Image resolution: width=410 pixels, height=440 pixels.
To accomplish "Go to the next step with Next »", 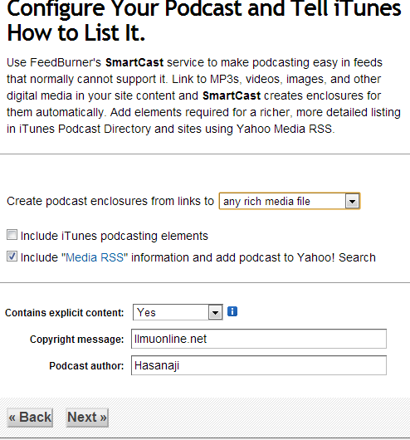I will [87, 418].
